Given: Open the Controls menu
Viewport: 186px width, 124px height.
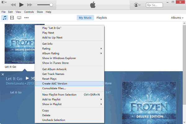Looking at the screenshot, I should click(29, 12).
